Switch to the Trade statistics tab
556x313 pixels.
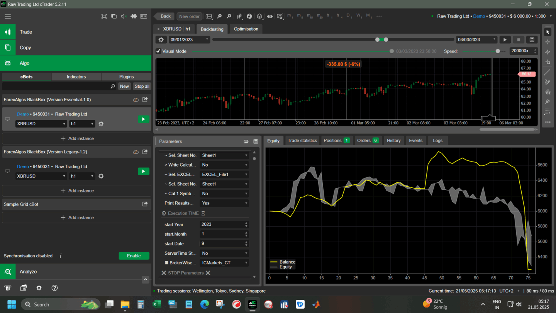302,141
